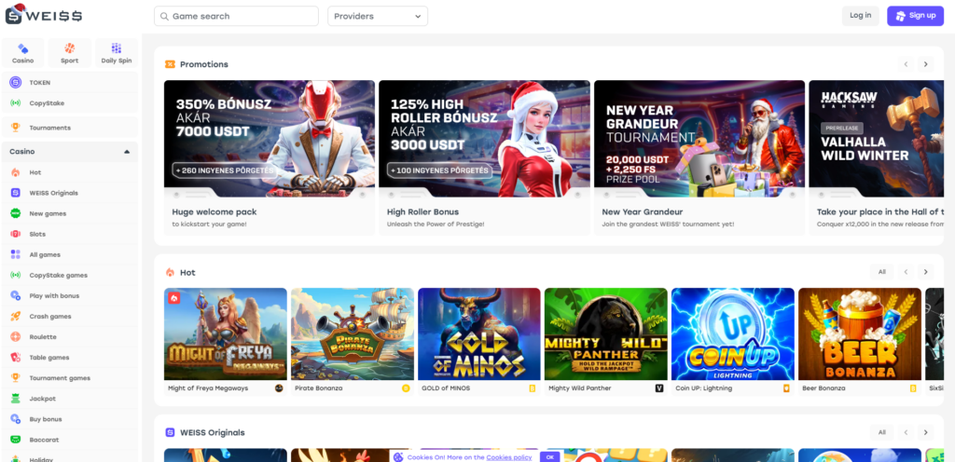Image resolution: width=955 pixels, height=462 pixels.
Task: Click the WEISS Originals sidebar icon
Action: [x=15, y=193]
